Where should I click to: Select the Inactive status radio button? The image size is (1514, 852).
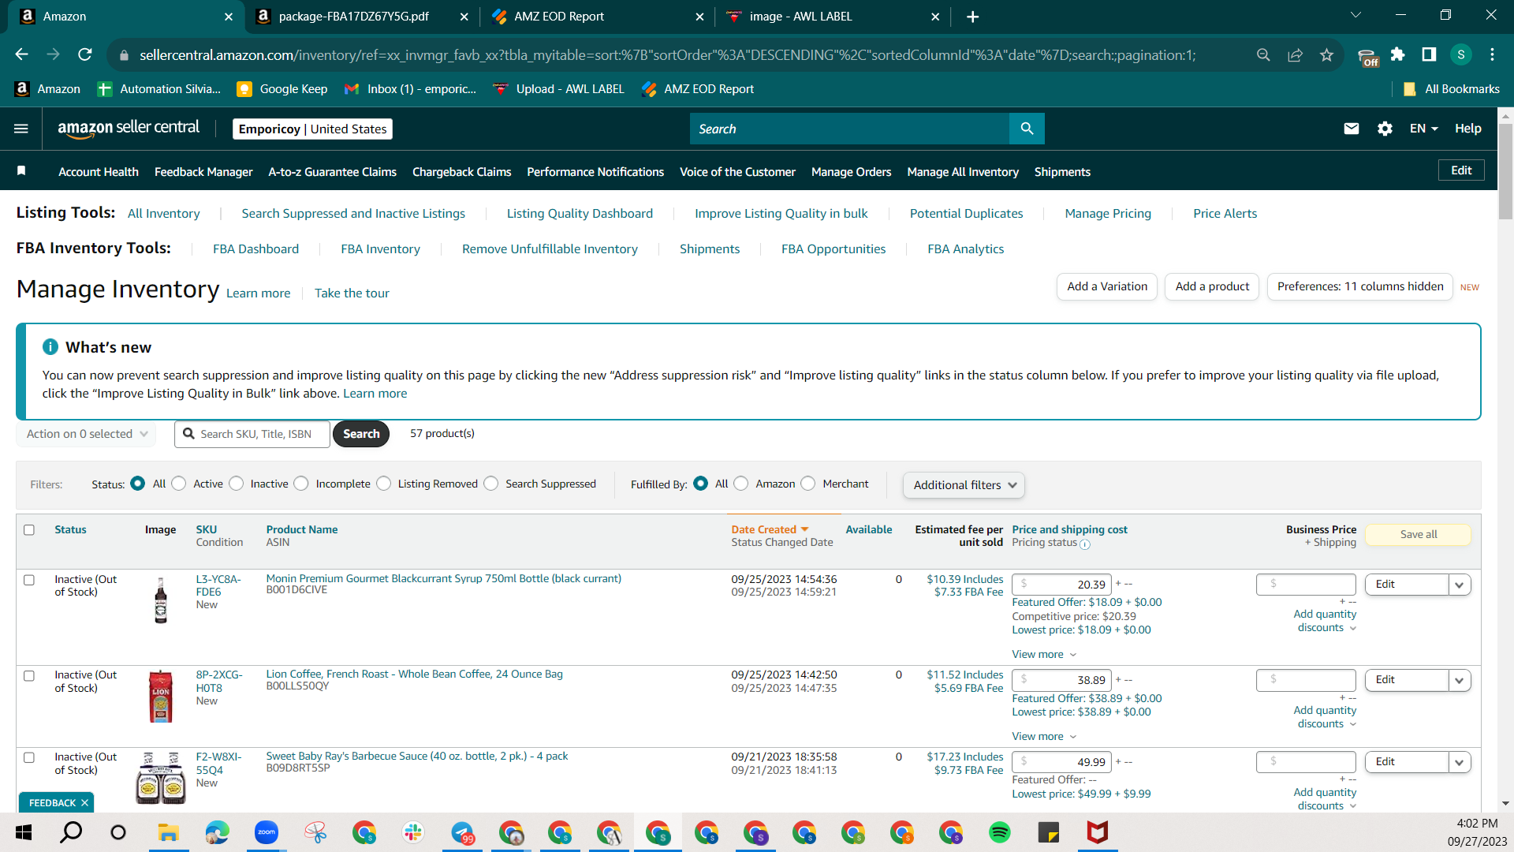coord(237,484)
